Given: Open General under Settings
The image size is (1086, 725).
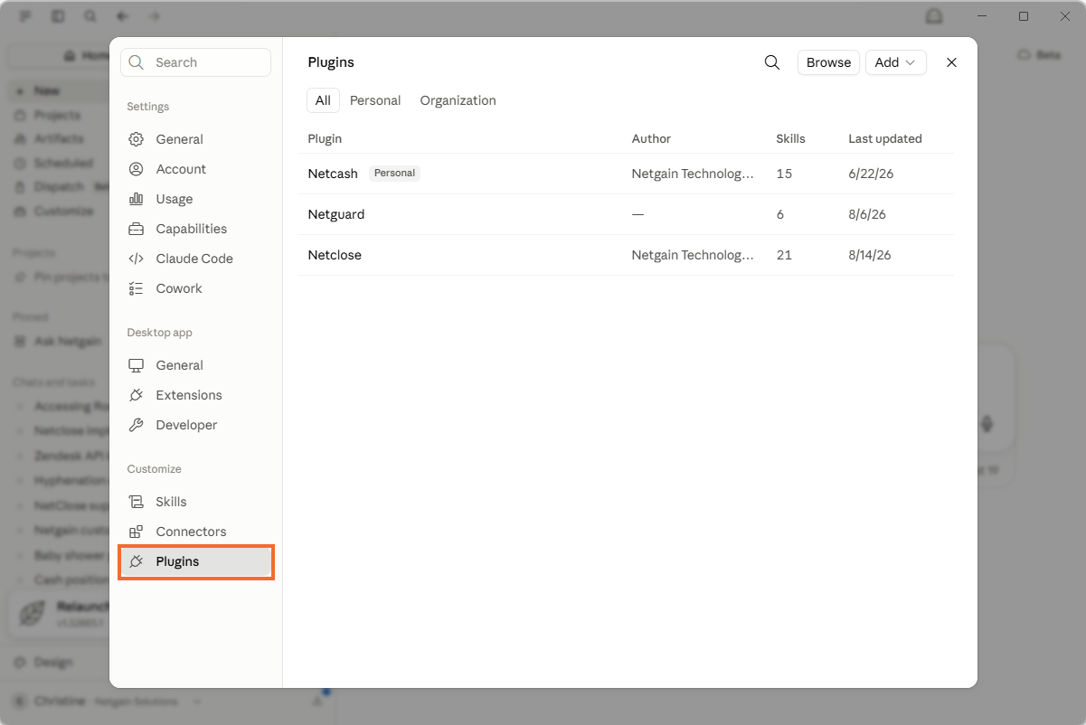Looking at the screenshot, I should (195, 139).
